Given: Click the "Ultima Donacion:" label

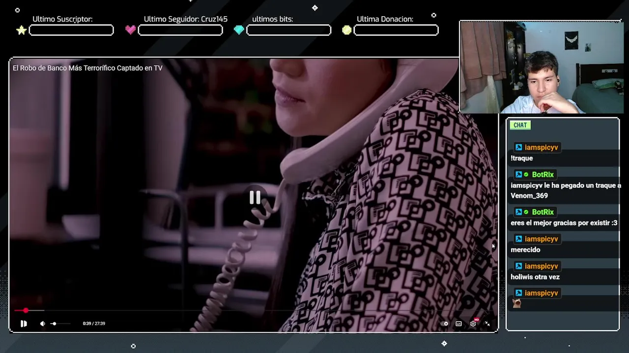Looking at the screenshot, I should (x=385, y=19).
